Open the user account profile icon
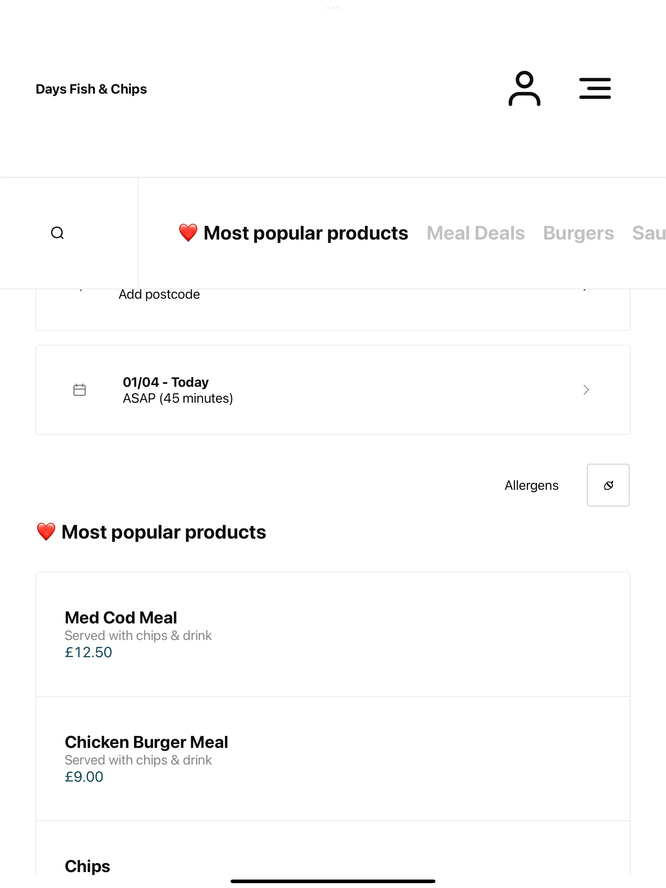The image size is (666, 888). pyautogui.click(x=524, y=88)
